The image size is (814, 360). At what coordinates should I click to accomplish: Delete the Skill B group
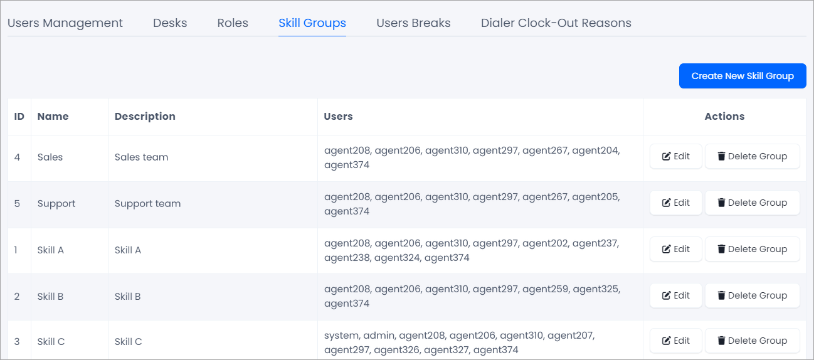(753, 295)
